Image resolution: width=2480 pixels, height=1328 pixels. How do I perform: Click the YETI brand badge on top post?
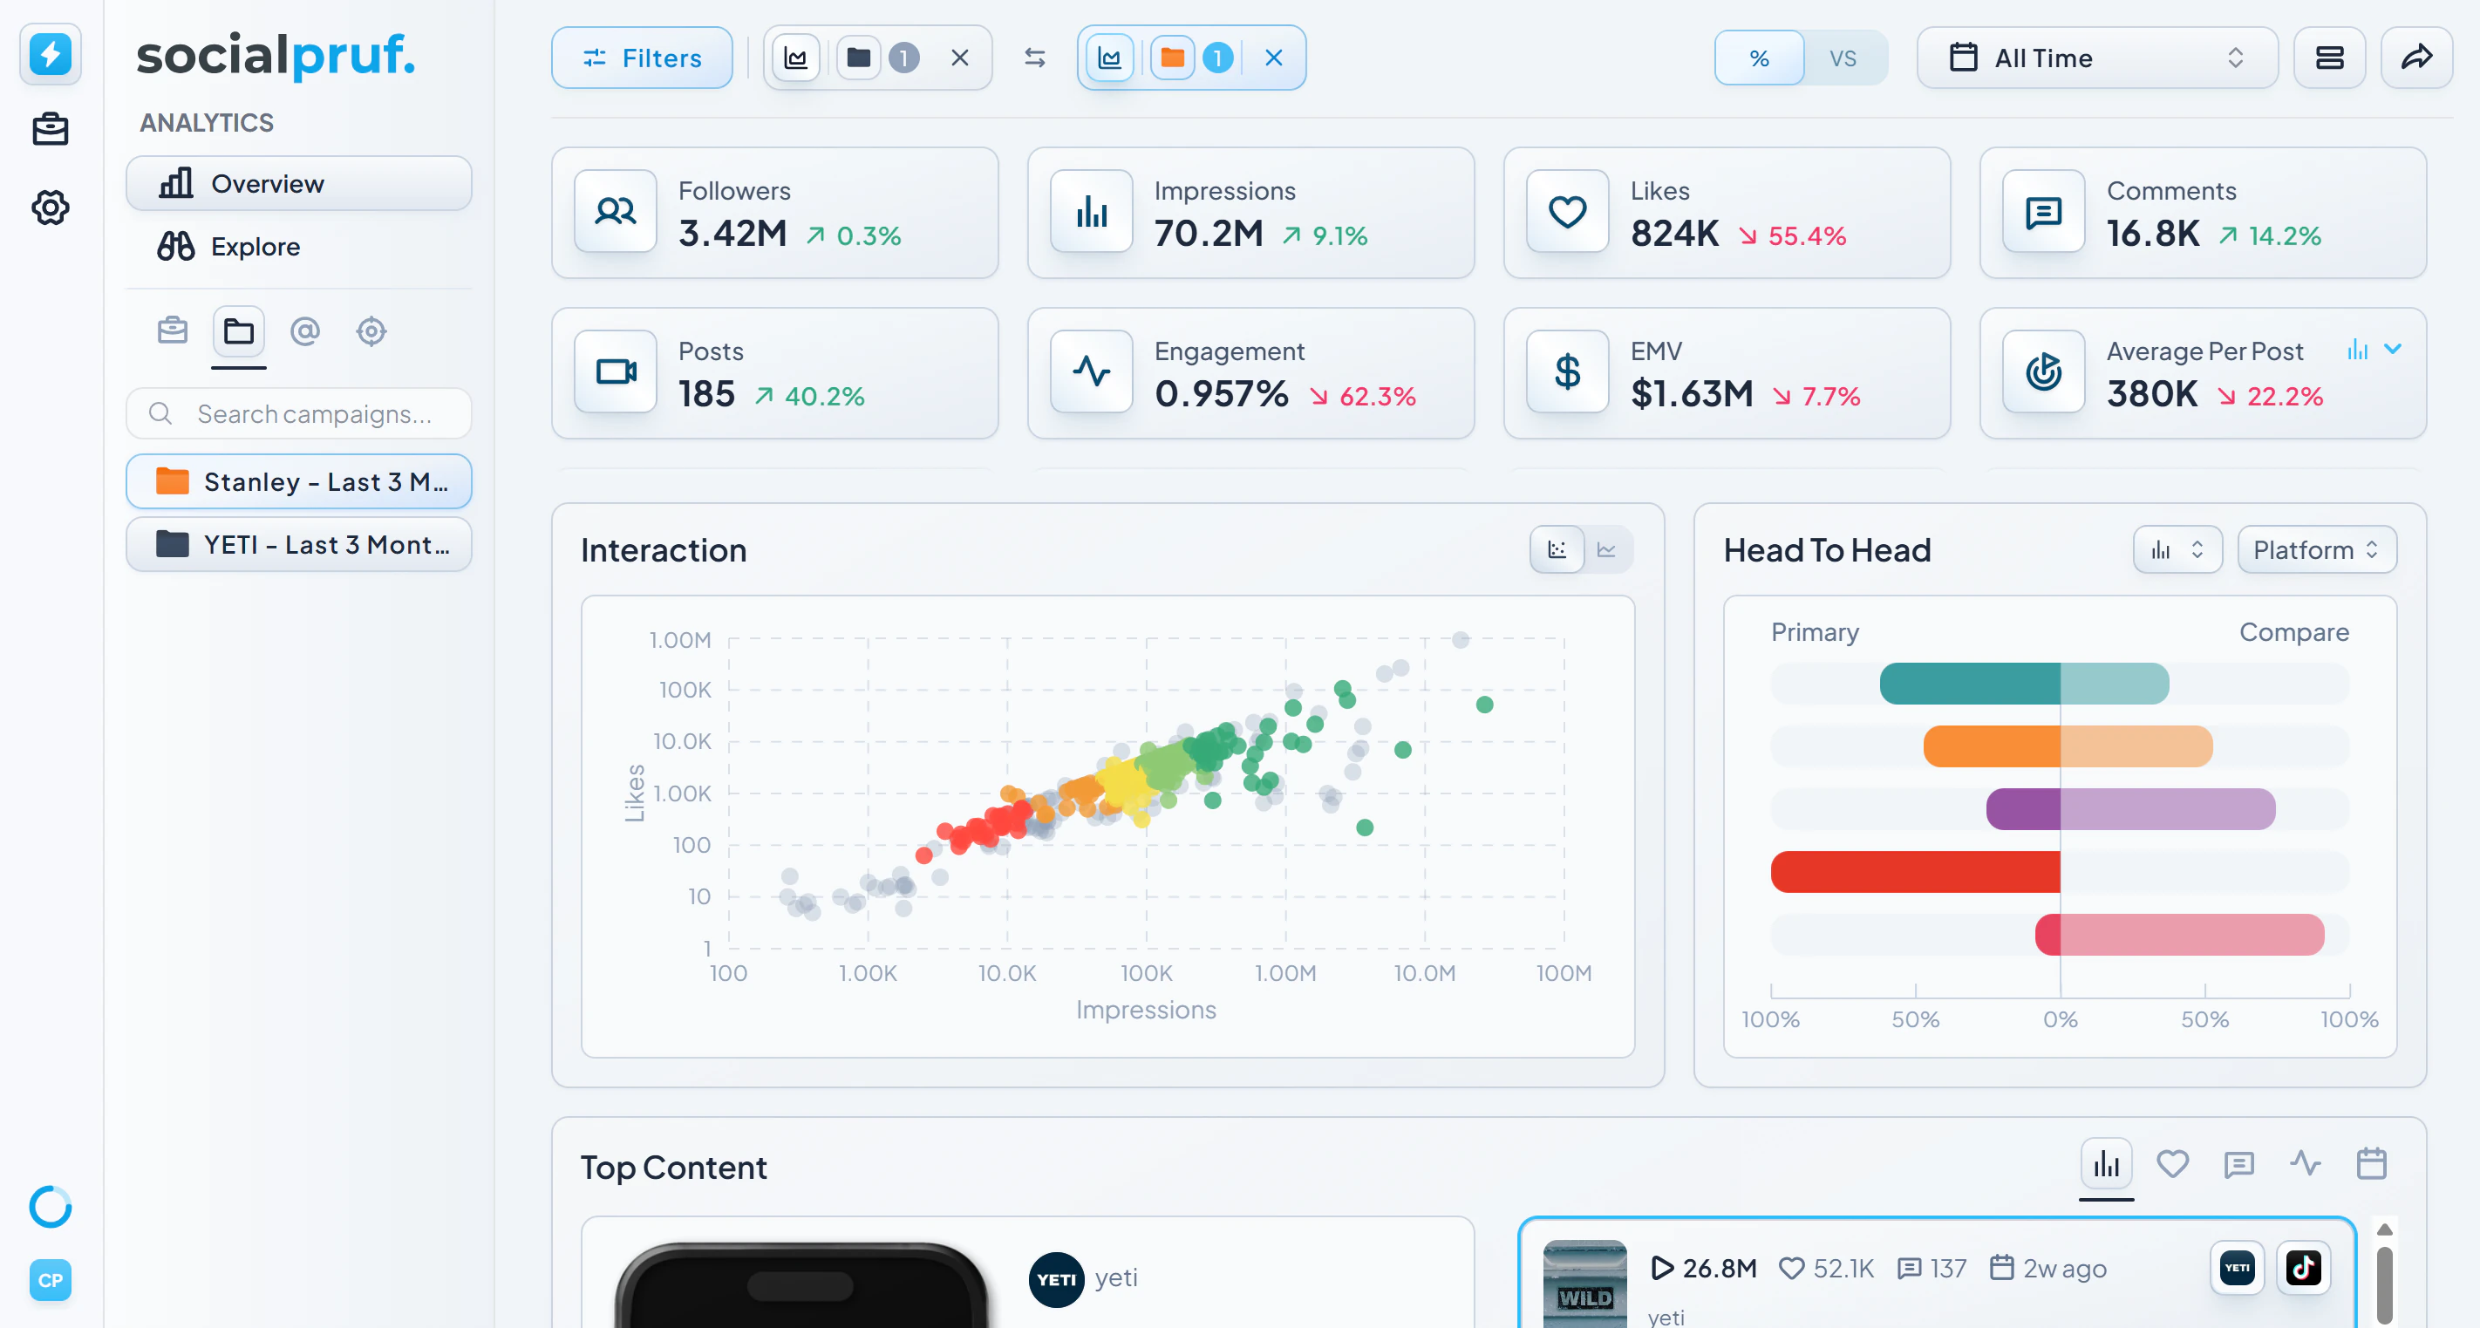[2238, 1269]
